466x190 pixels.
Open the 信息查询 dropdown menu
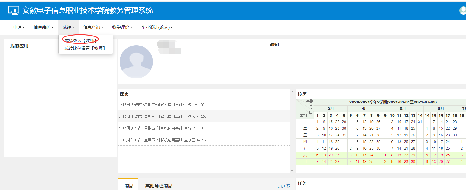pyautogui.click(x=93, y=27)
